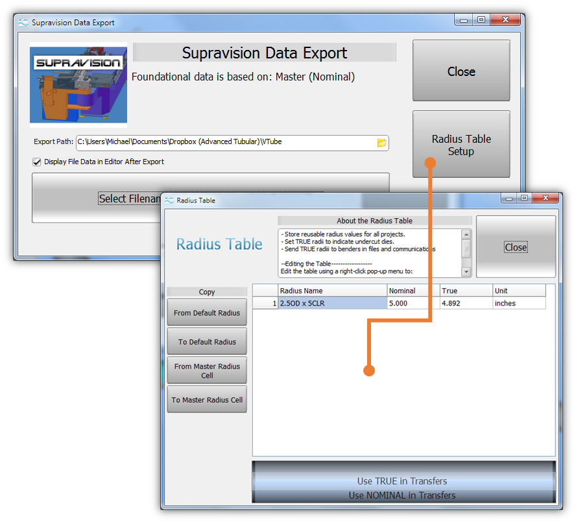Image resolution: width=576 pixels, height=523 pixels.
Task: Click the Supravision logo image
Action: (78, 85)
